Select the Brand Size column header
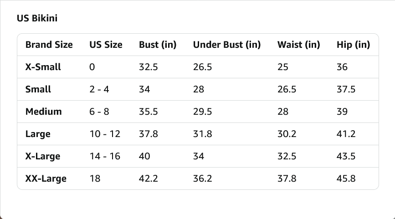The height and width of the screenshot is (219, 395). pos(49,45)
